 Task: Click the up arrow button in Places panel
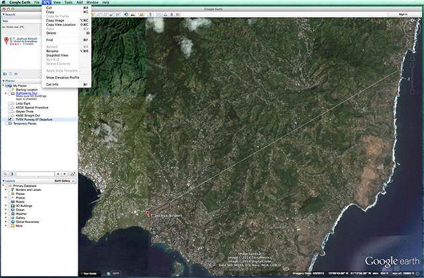58,174
